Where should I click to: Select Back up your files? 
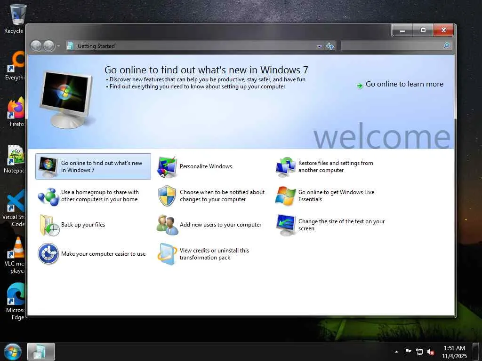click(x=83, y=225)
